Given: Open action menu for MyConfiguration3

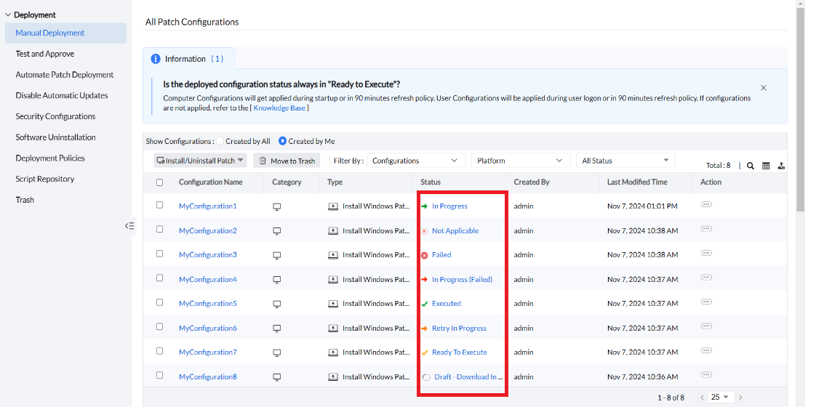Looking at the screenshot, I should click(x=706, y=253).
